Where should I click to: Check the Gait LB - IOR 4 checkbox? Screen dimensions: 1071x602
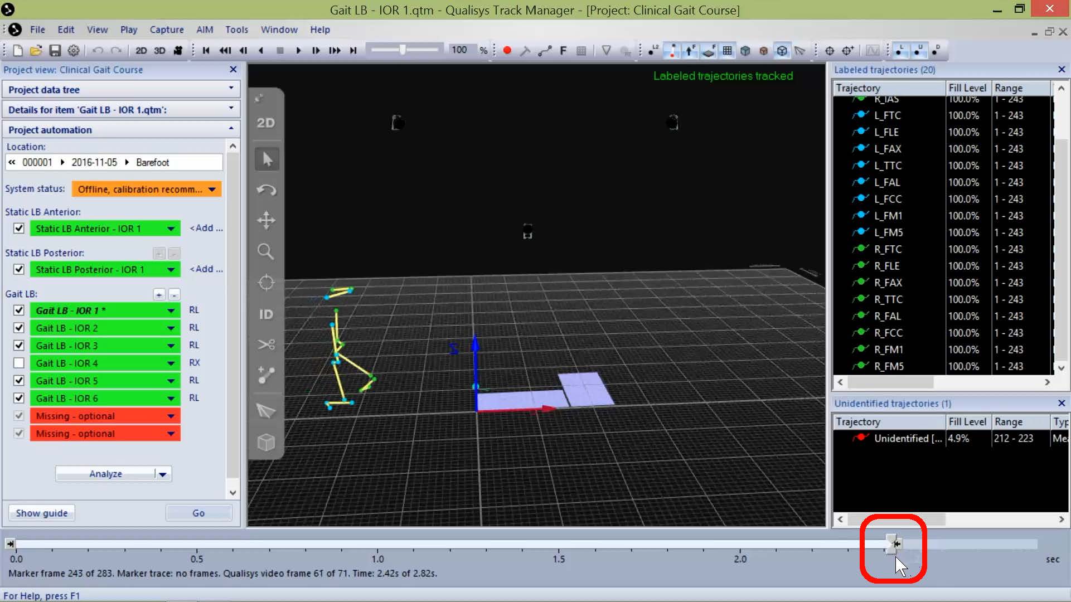click(19, 363)
